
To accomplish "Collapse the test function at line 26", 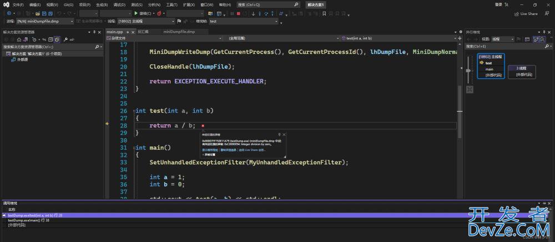I will tap(134, 111).
